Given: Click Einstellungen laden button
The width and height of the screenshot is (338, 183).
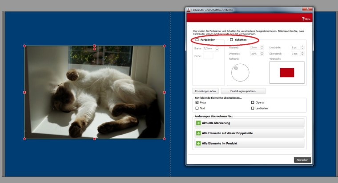Looking at the screenshot, I should tap(205, 91).
